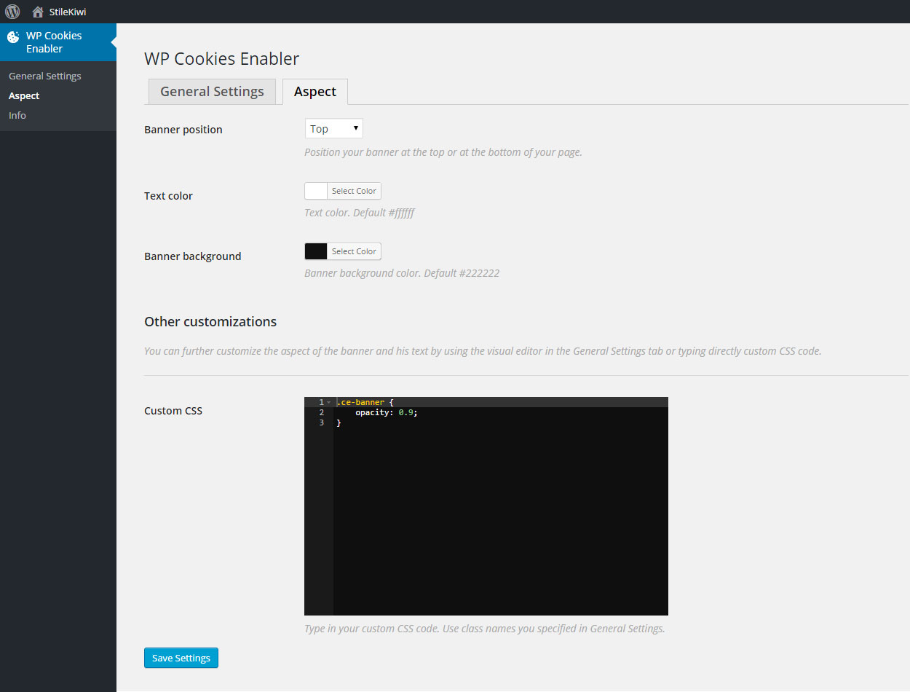Click line number 2 in the editor gutter
Viewport: 910px width, 692px height.
coord(321,412)
